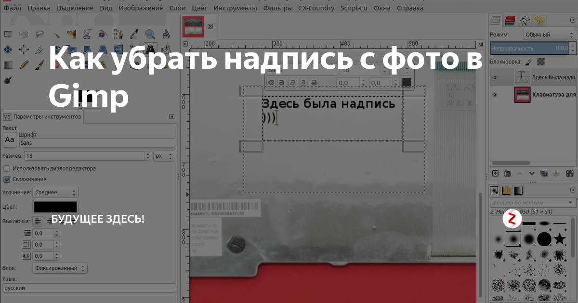Hide the 'Здесь была надпись' text layer
This screenshot has width=578, height=303.
[x=495, y=77]
